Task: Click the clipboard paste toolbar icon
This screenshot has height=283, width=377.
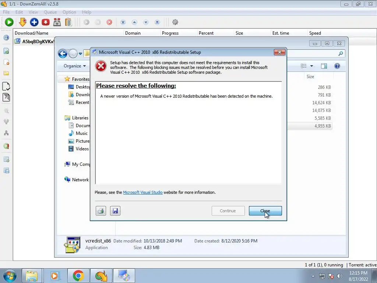Action: pyautogui.click(x=68, y=22)
